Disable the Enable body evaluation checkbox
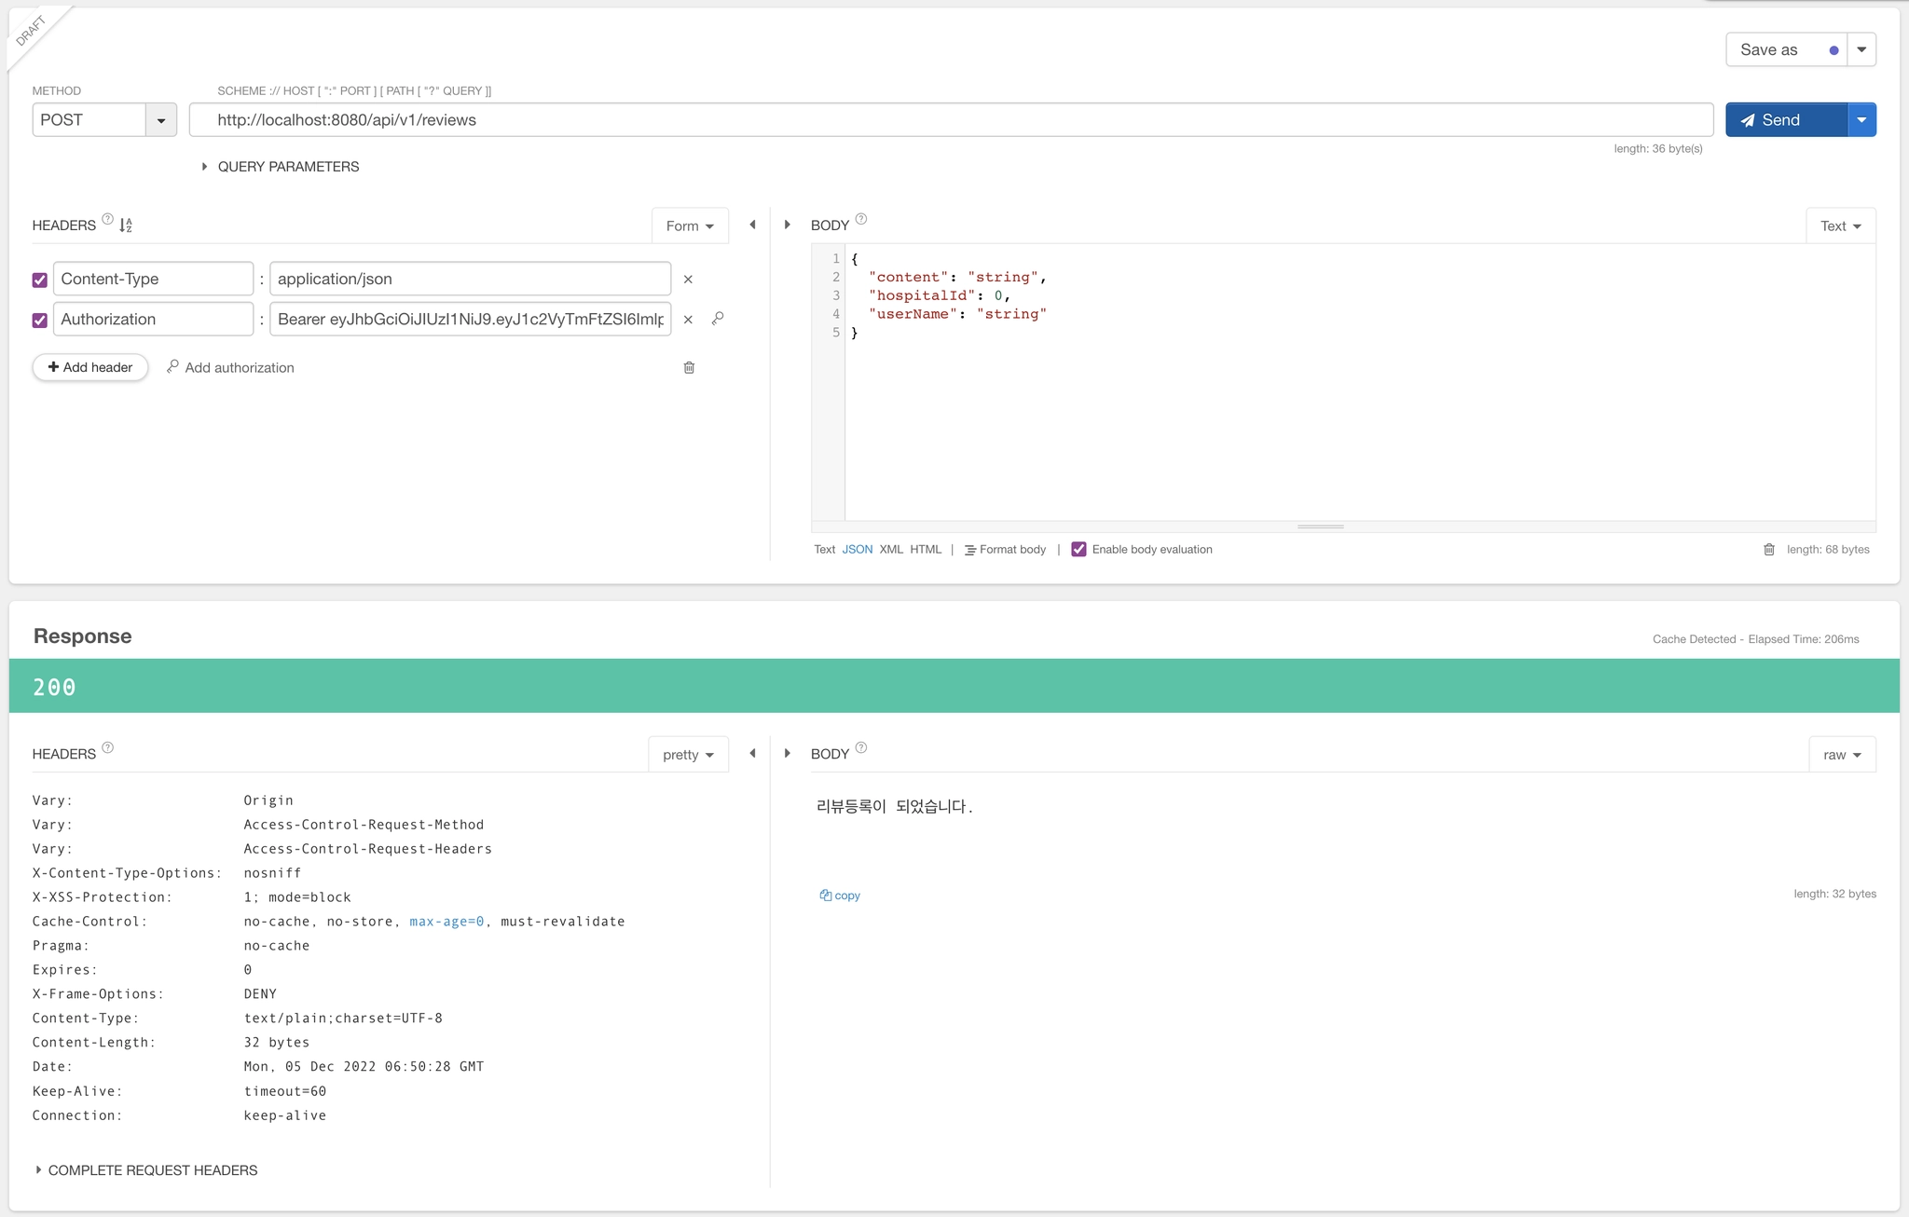Image resolution: width=1909 pixels, height=1217 pixels. click(1078, 550)
